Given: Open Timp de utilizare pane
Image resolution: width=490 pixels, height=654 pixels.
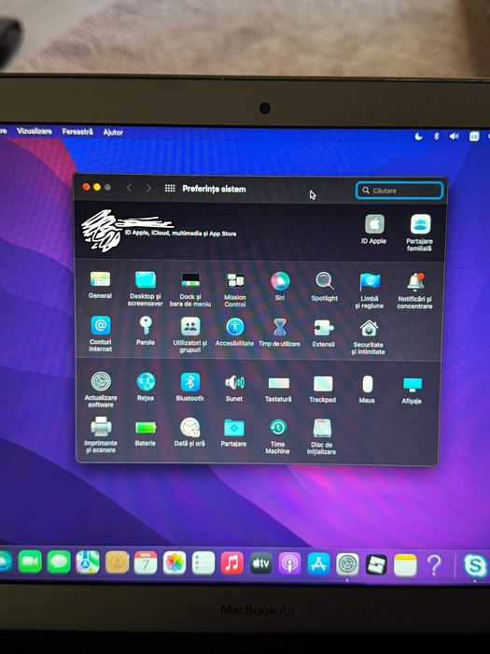Looking at the screenshot, I should (x=280, y=332).
